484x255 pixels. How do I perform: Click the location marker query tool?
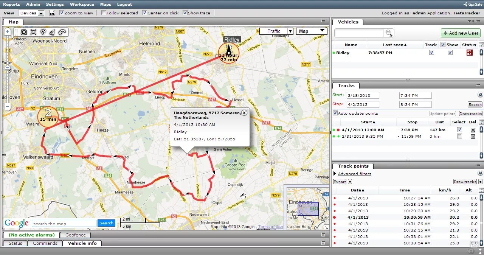pyautogui.click(x=43, y=33)
